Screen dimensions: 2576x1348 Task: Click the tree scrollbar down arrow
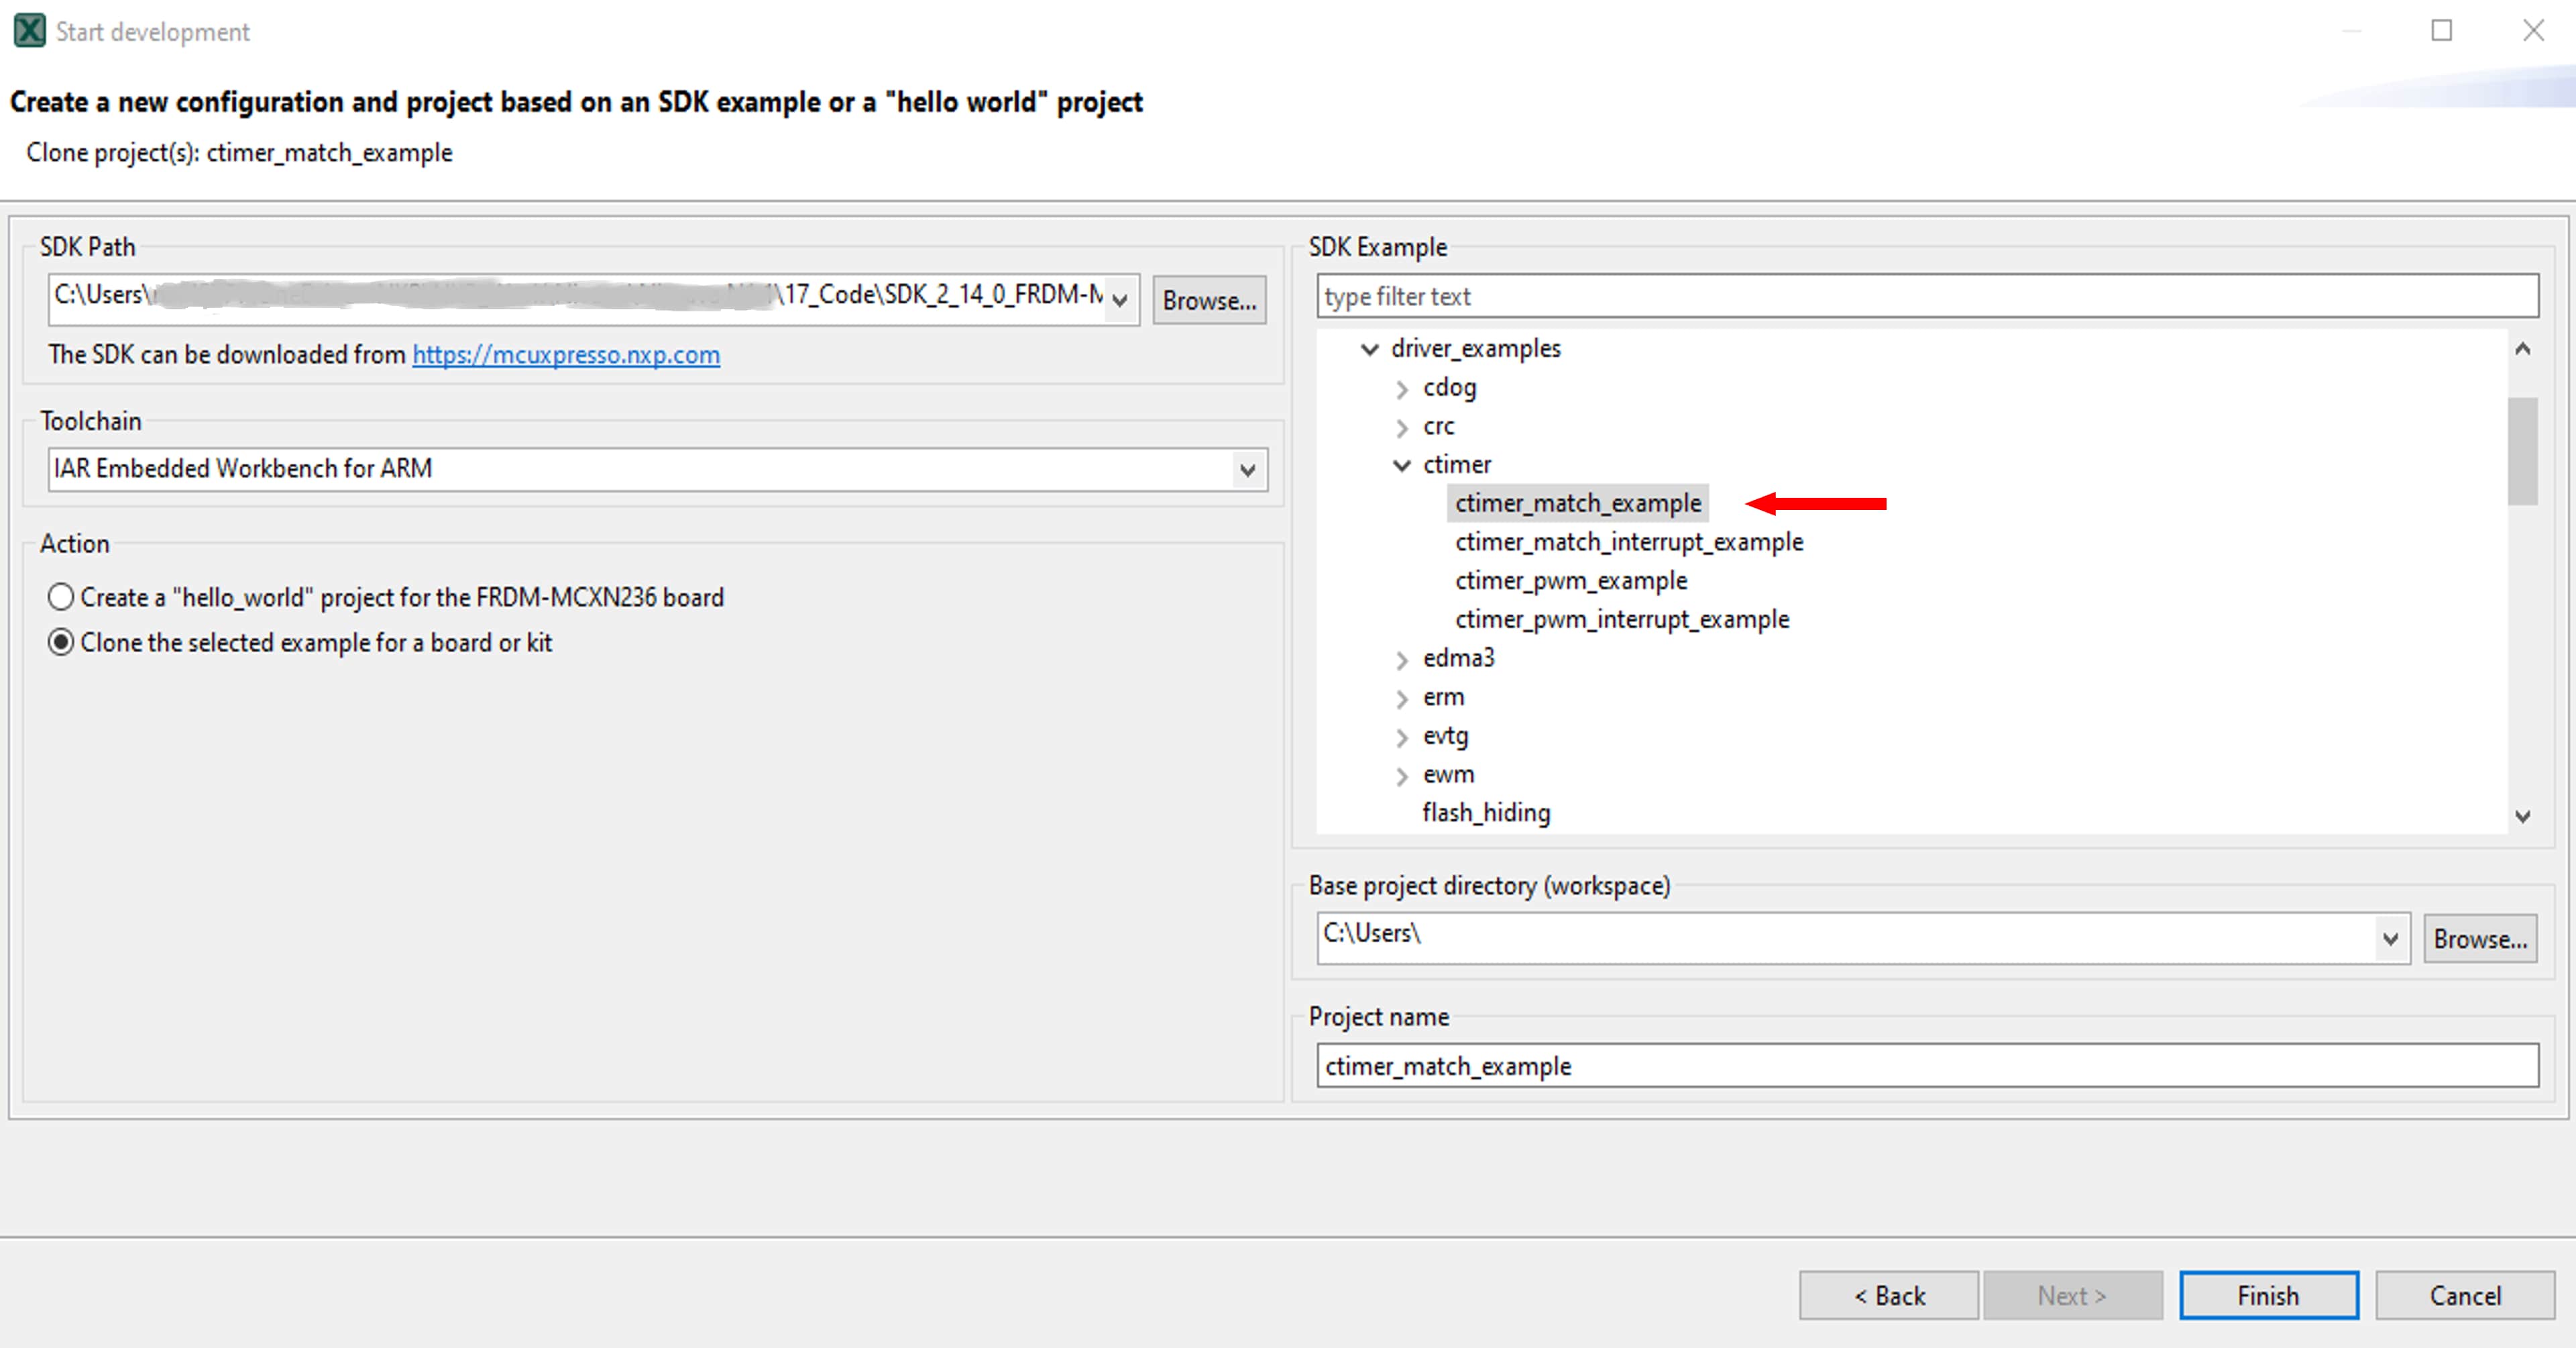tap(2522, 817)
